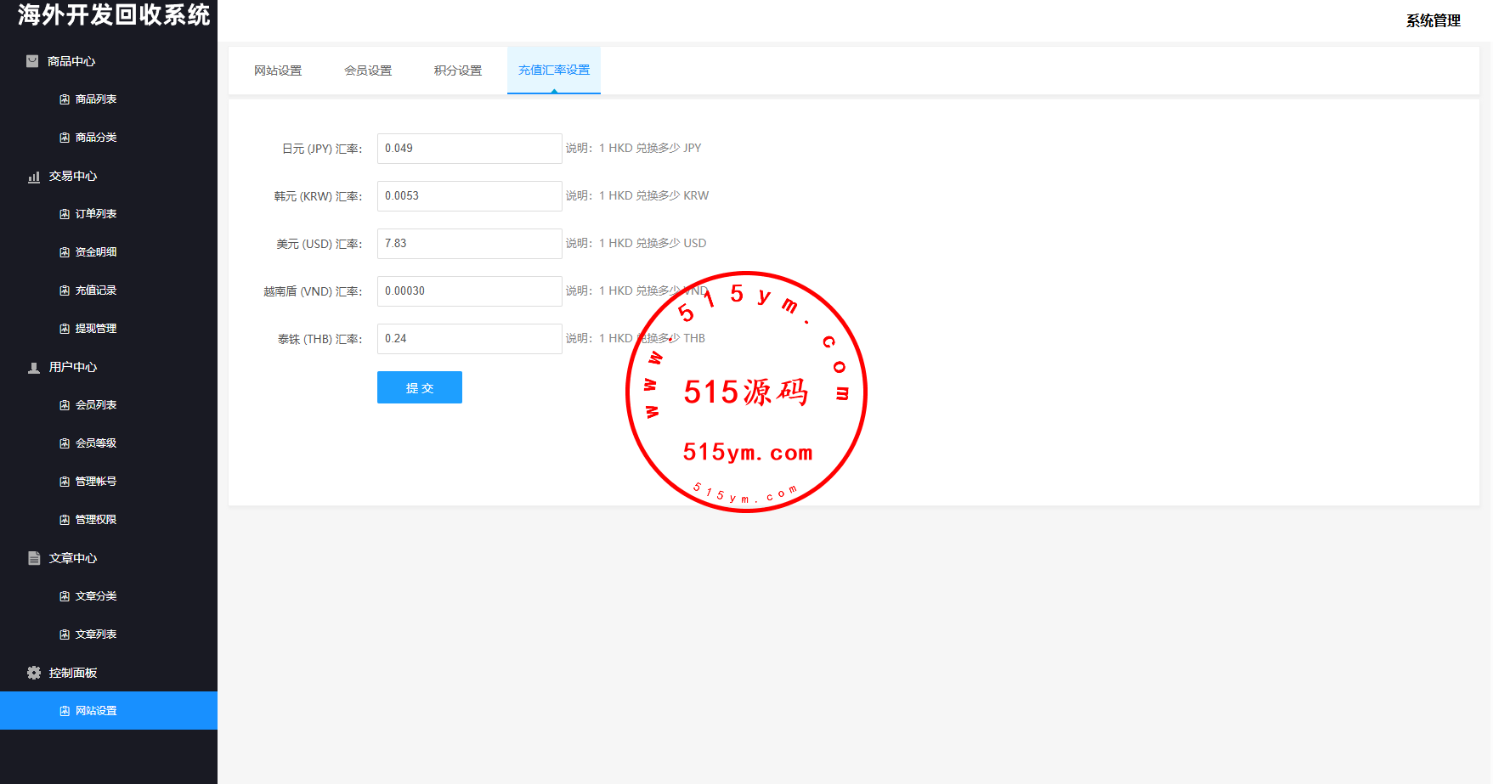Click the 美元 (USD) rate input
Viewport: 1493px width, 784px height.
[x=469, y=244]
